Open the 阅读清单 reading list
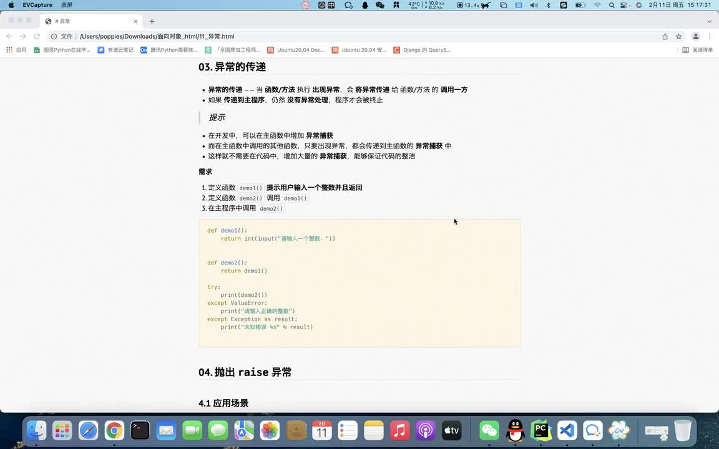 (697, 50)
